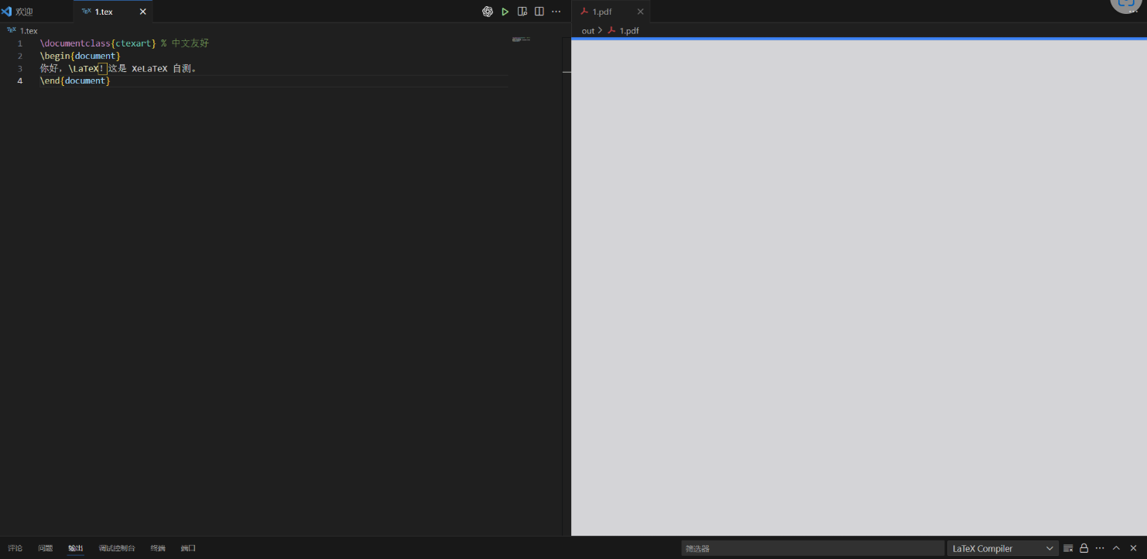Click the \begin{document} code line
1147x559 pixels.
tap(80, 56)
